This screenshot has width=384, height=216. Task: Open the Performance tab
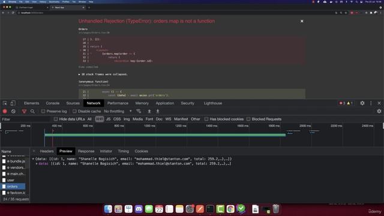(x=118, y=103)
